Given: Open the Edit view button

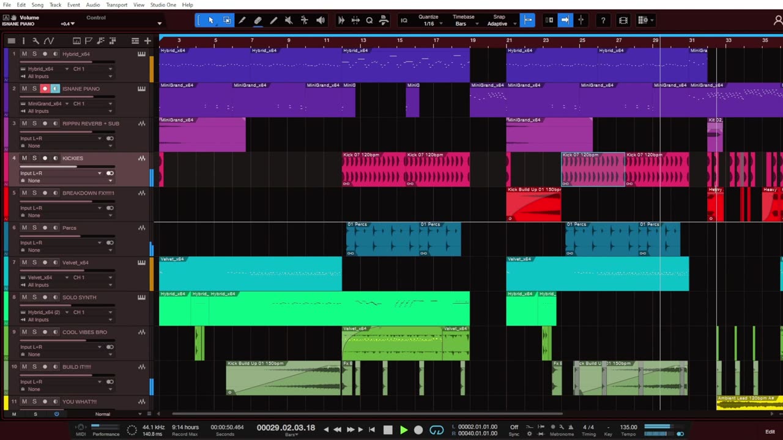Looking at the screenshot, I should click(x=770, y=432).
